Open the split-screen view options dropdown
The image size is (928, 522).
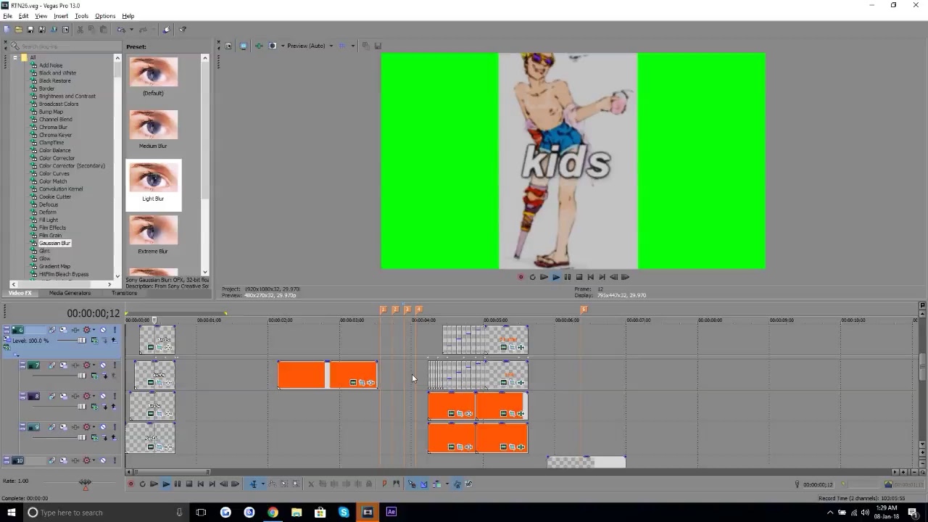283,46
